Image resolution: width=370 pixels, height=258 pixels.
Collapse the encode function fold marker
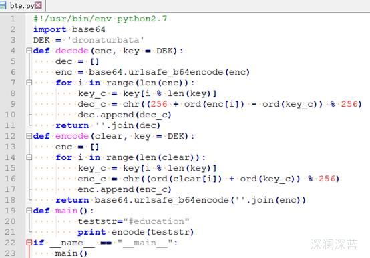point(29,136)
